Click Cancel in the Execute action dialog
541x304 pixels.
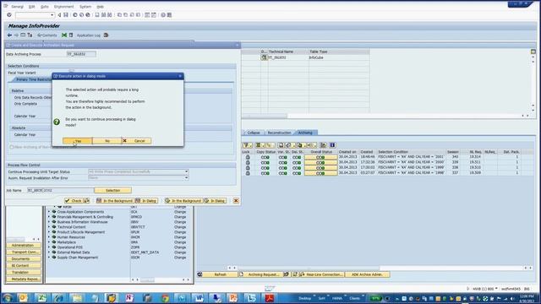point(137,141)
